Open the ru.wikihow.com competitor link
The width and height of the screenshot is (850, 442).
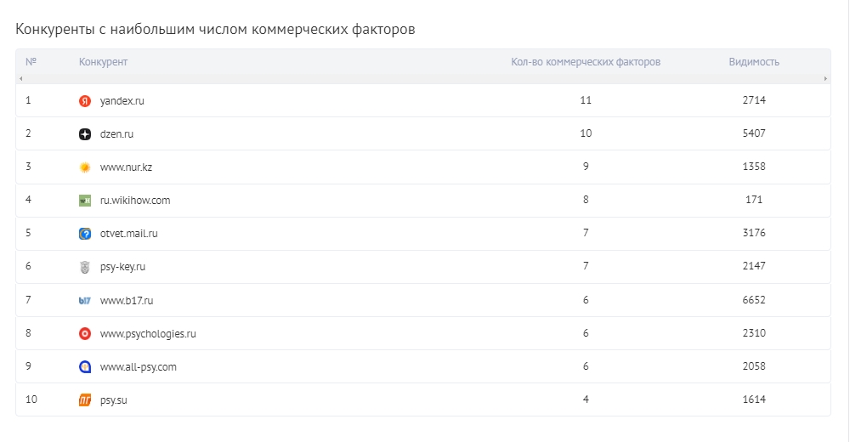pos(135,201)
